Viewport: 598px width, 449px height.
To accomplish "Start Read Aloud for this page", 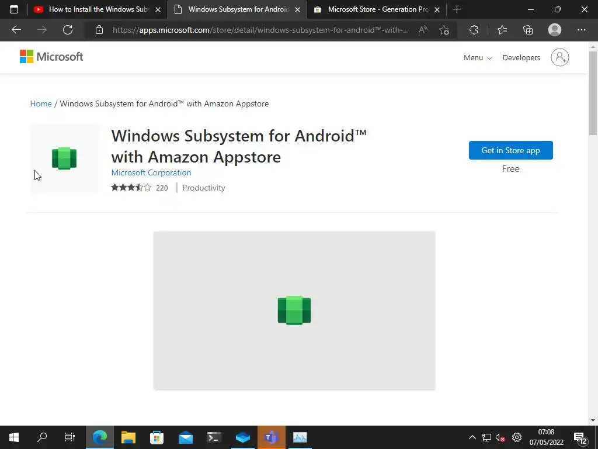I will (x=423, y=30).
